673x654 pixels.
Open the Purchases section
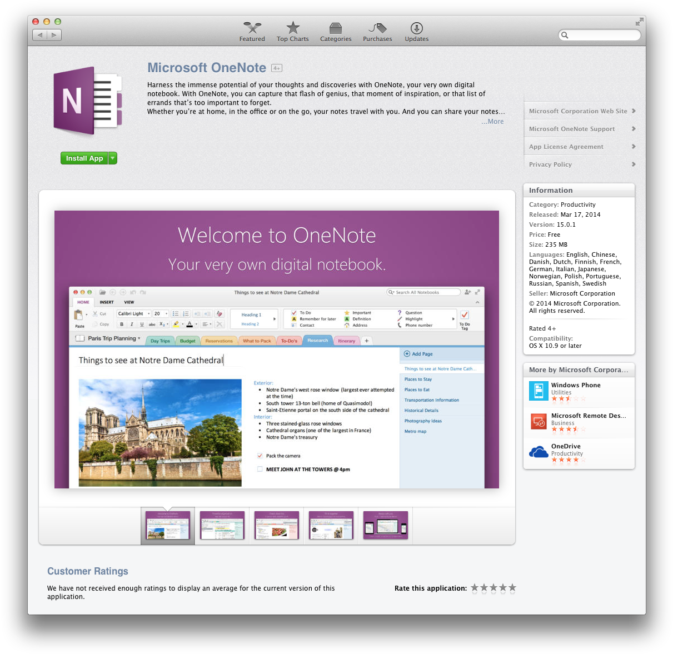click(x=377, y=32)
